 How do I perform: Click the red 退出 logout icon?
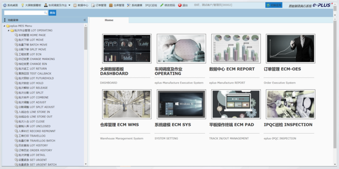click(x=180, y=5)
